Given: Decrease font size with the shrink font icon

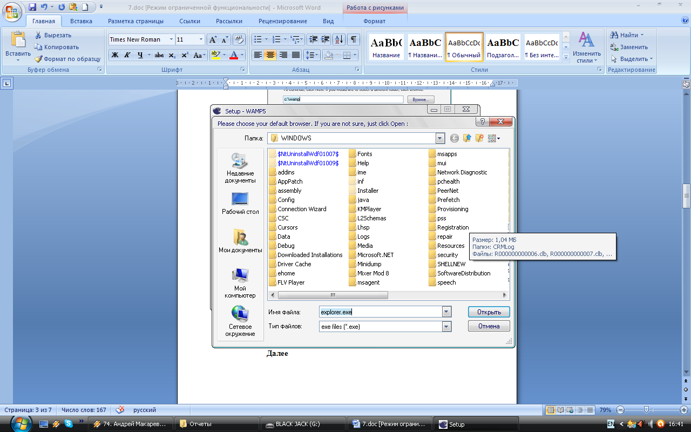Looking at the screenshot, I should (x=225, y=39).
